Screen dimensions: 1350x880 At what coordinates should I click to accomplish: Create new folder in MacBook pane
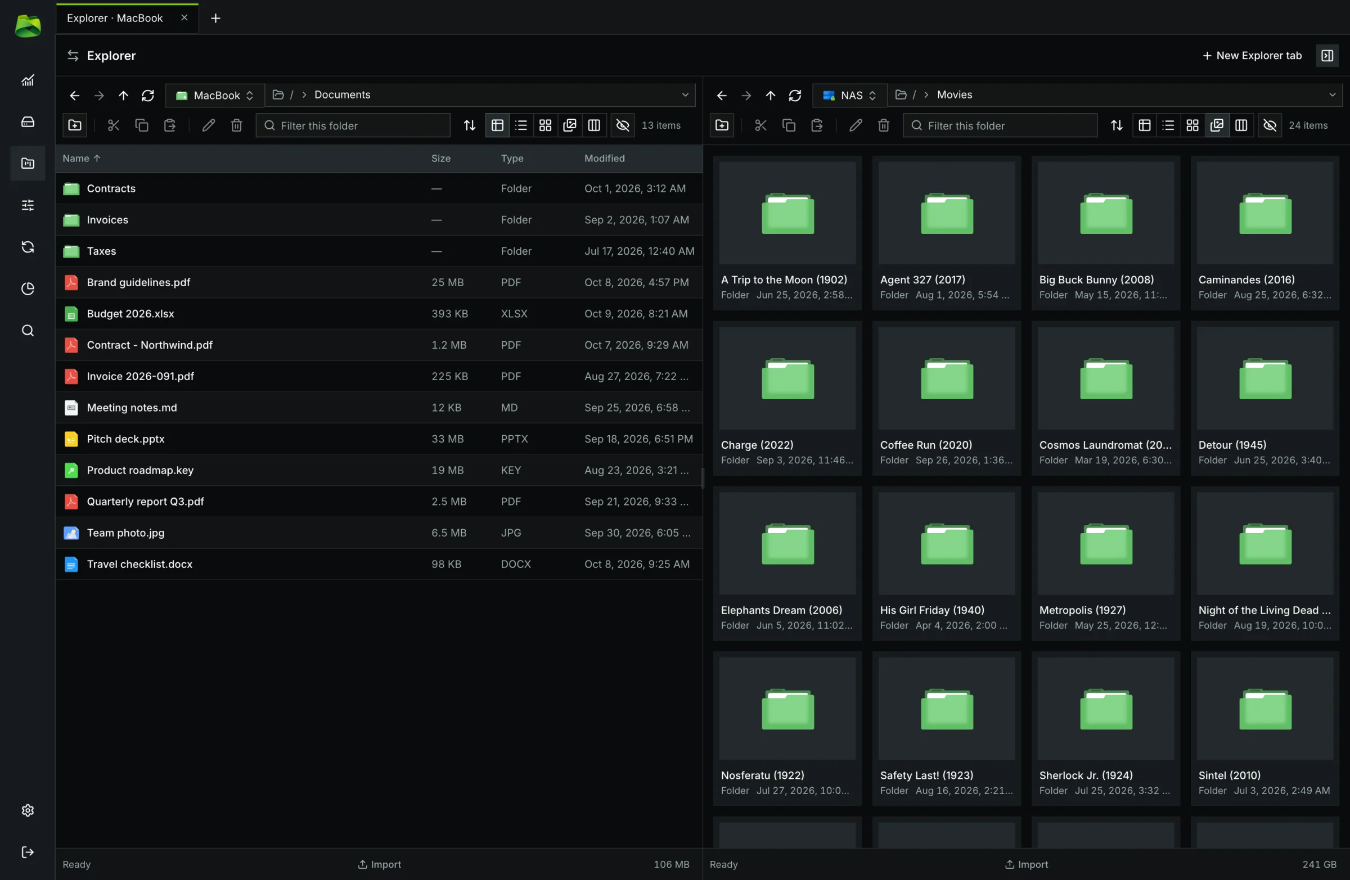pyautogui.click(x=75, y=125)
